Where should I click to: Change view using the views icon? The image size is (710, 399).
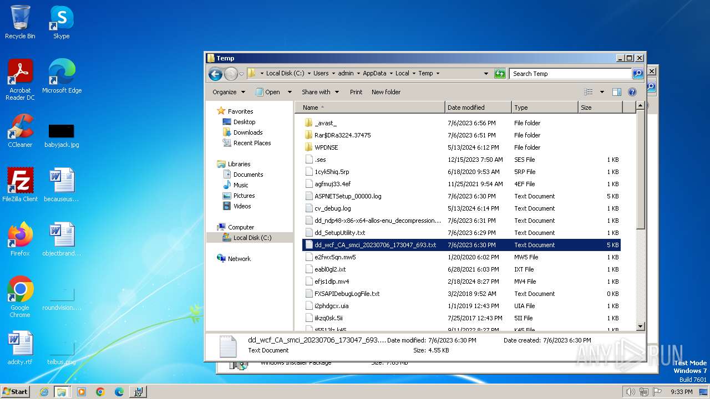[589, 92]
